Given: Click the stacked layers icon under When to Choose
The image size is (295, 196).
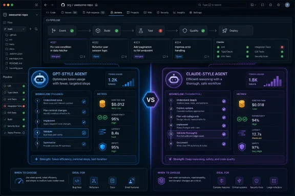Looking at the screenshot, I should point(161,181).
